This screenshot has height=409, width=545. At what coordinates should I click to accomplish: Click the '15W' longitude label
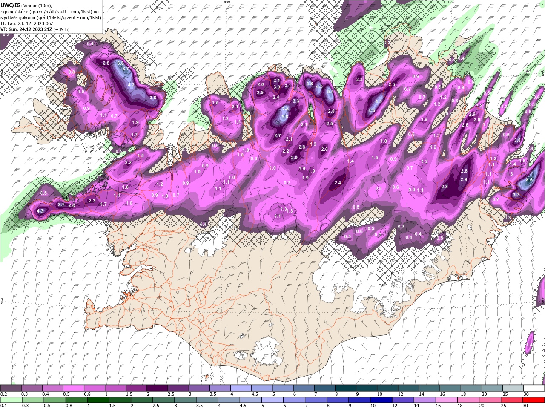(x=451, y=2)
